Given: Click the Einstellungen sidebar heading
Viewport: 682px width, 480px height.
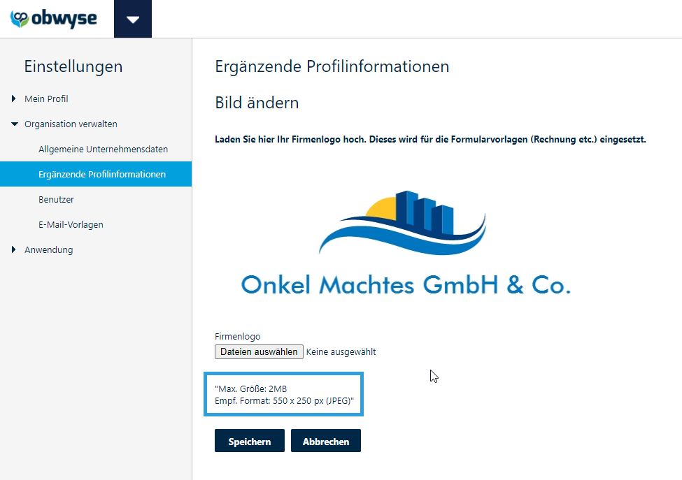Looking at the screenshot, I should [x=73, y=66].
